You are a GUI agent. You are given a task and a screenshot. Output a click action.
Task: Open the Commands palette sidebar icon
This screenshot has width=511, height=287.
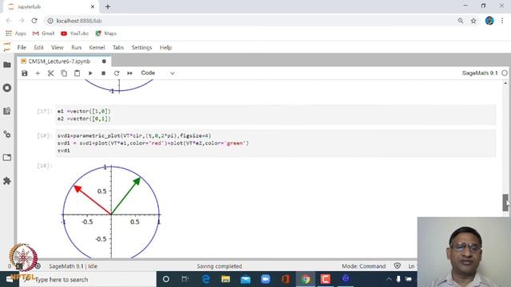click(7, 111)
